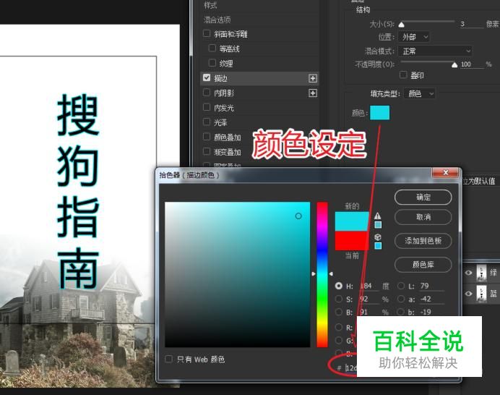Open the 填充类型 fill type dropdown

[x=420, y=93]
